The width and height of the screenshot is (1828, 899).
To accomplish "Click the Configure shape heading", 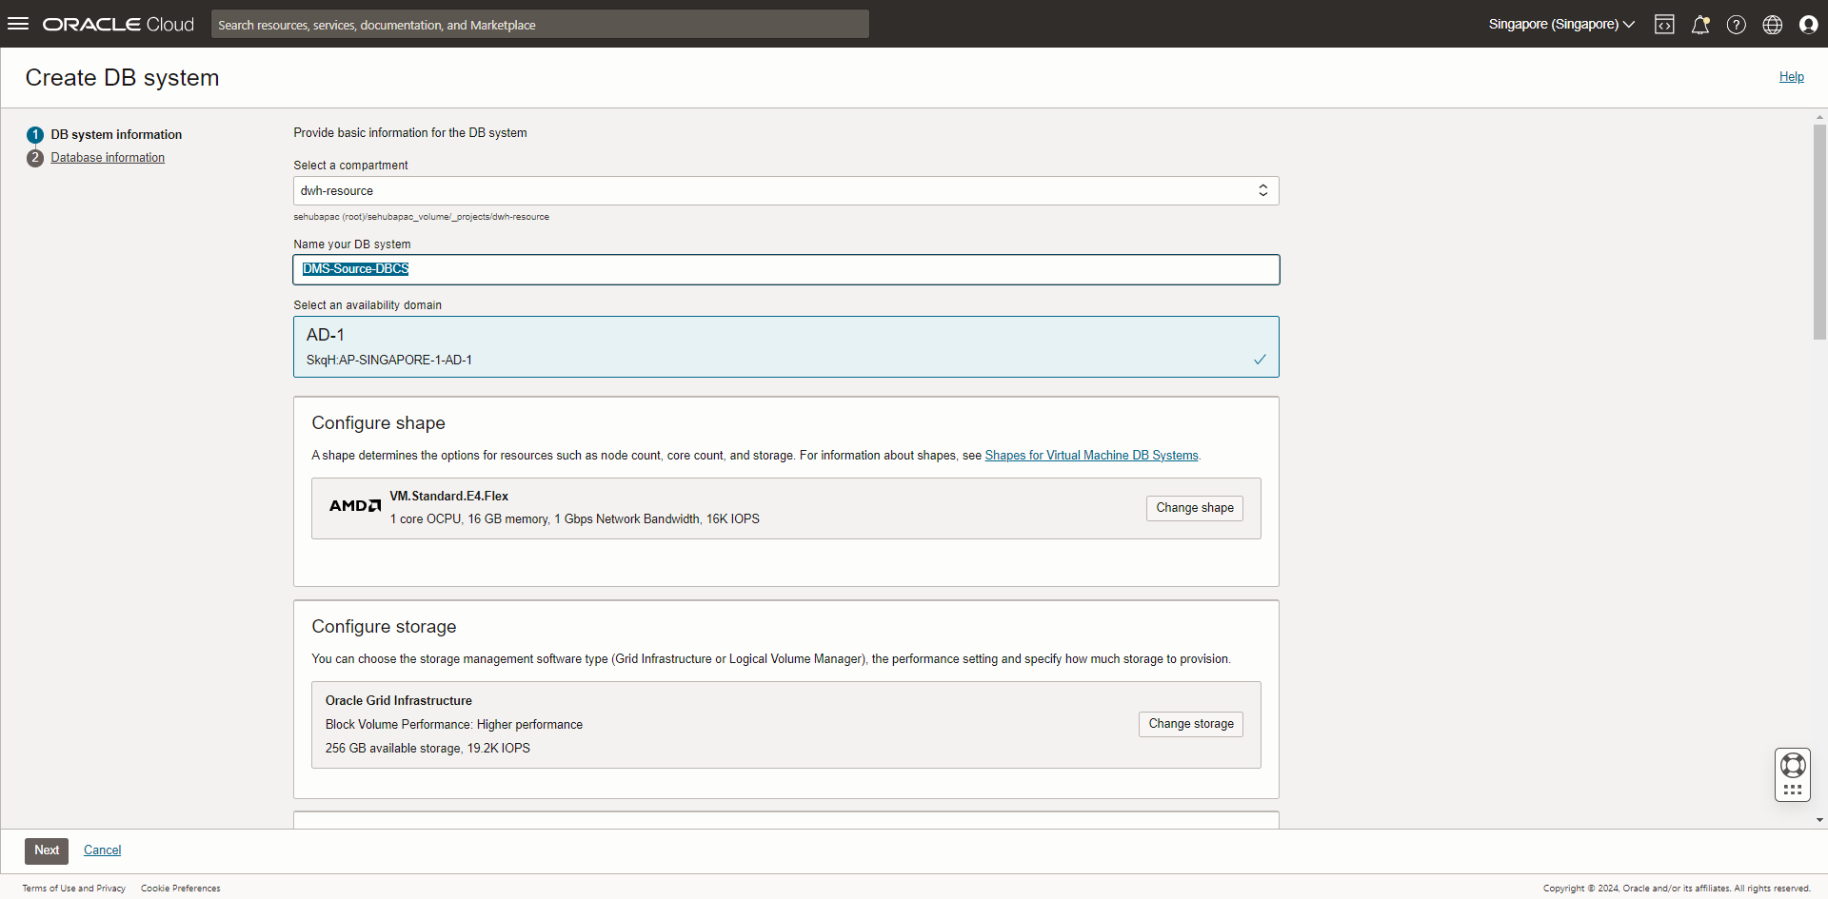I will tap(379, 423).
